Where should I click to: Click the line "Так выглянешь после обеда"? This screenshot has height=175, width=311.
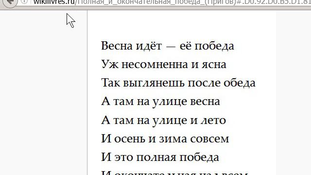click(178, 83)
